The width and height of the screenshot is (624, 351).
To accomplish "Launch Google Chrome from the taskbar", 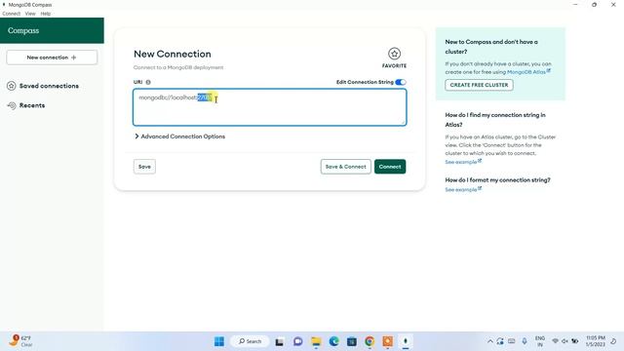I will click(x=370, y=341).
